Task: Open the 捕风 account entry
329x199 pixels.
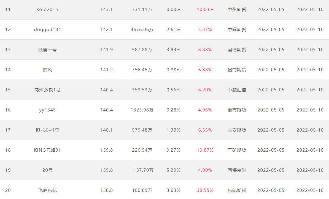Action: coord(47,70)
